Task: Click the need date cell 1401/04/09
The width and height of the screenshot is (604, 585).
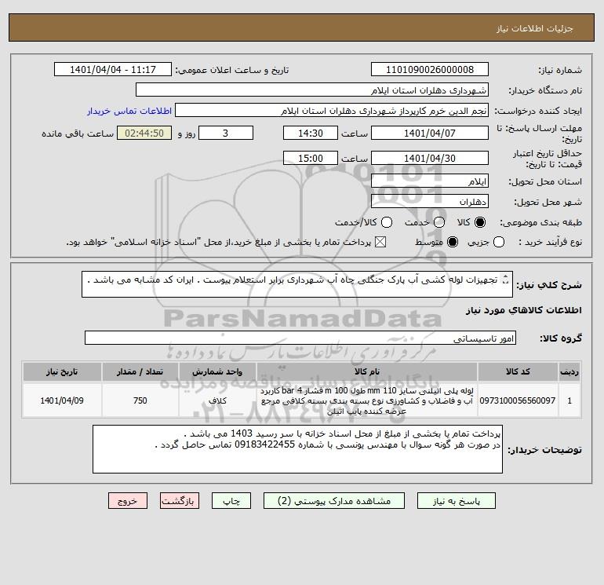Action: pyautogui.click(x=62, y=400)
